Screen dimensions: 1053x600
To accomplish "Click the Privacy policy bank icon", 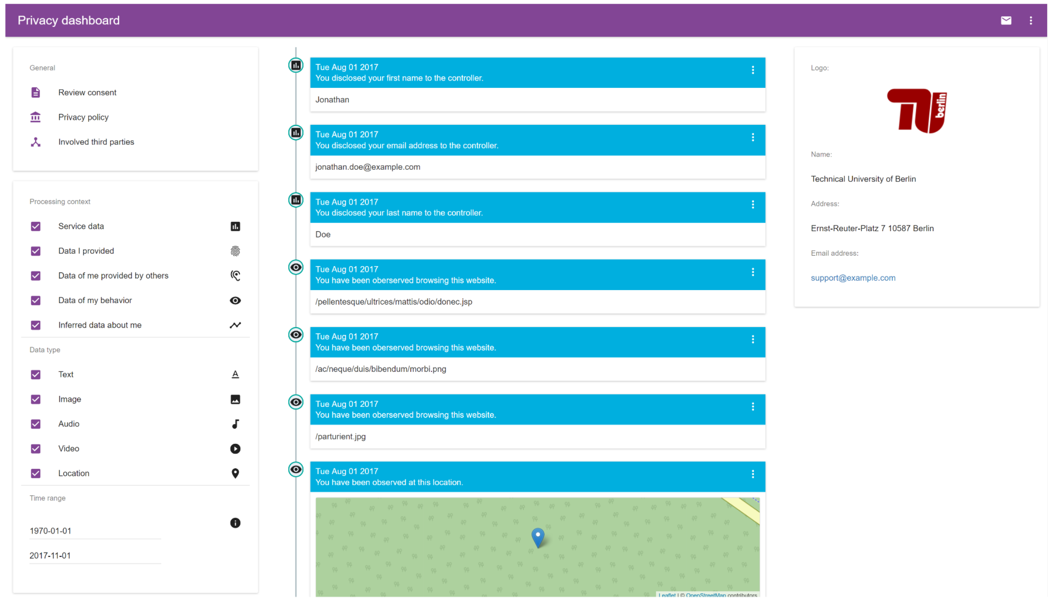I will point(36,117).
